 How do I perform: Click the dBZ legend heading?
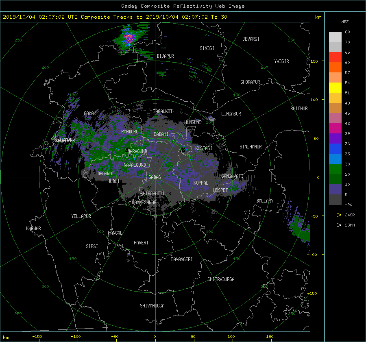pyautogui.click(x=345, y=22)
